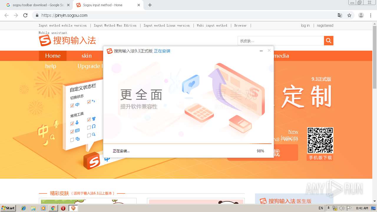The height and width of the screenshot is (212, 377).
Task: Select the Home navigation tab
Action: point(53,56)
